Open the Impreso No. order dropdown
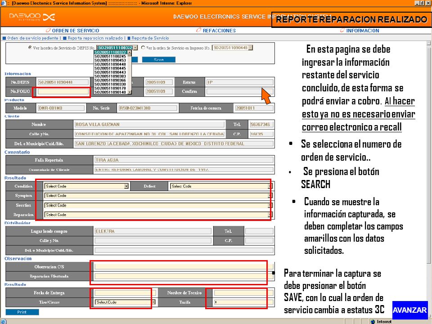 250,48
